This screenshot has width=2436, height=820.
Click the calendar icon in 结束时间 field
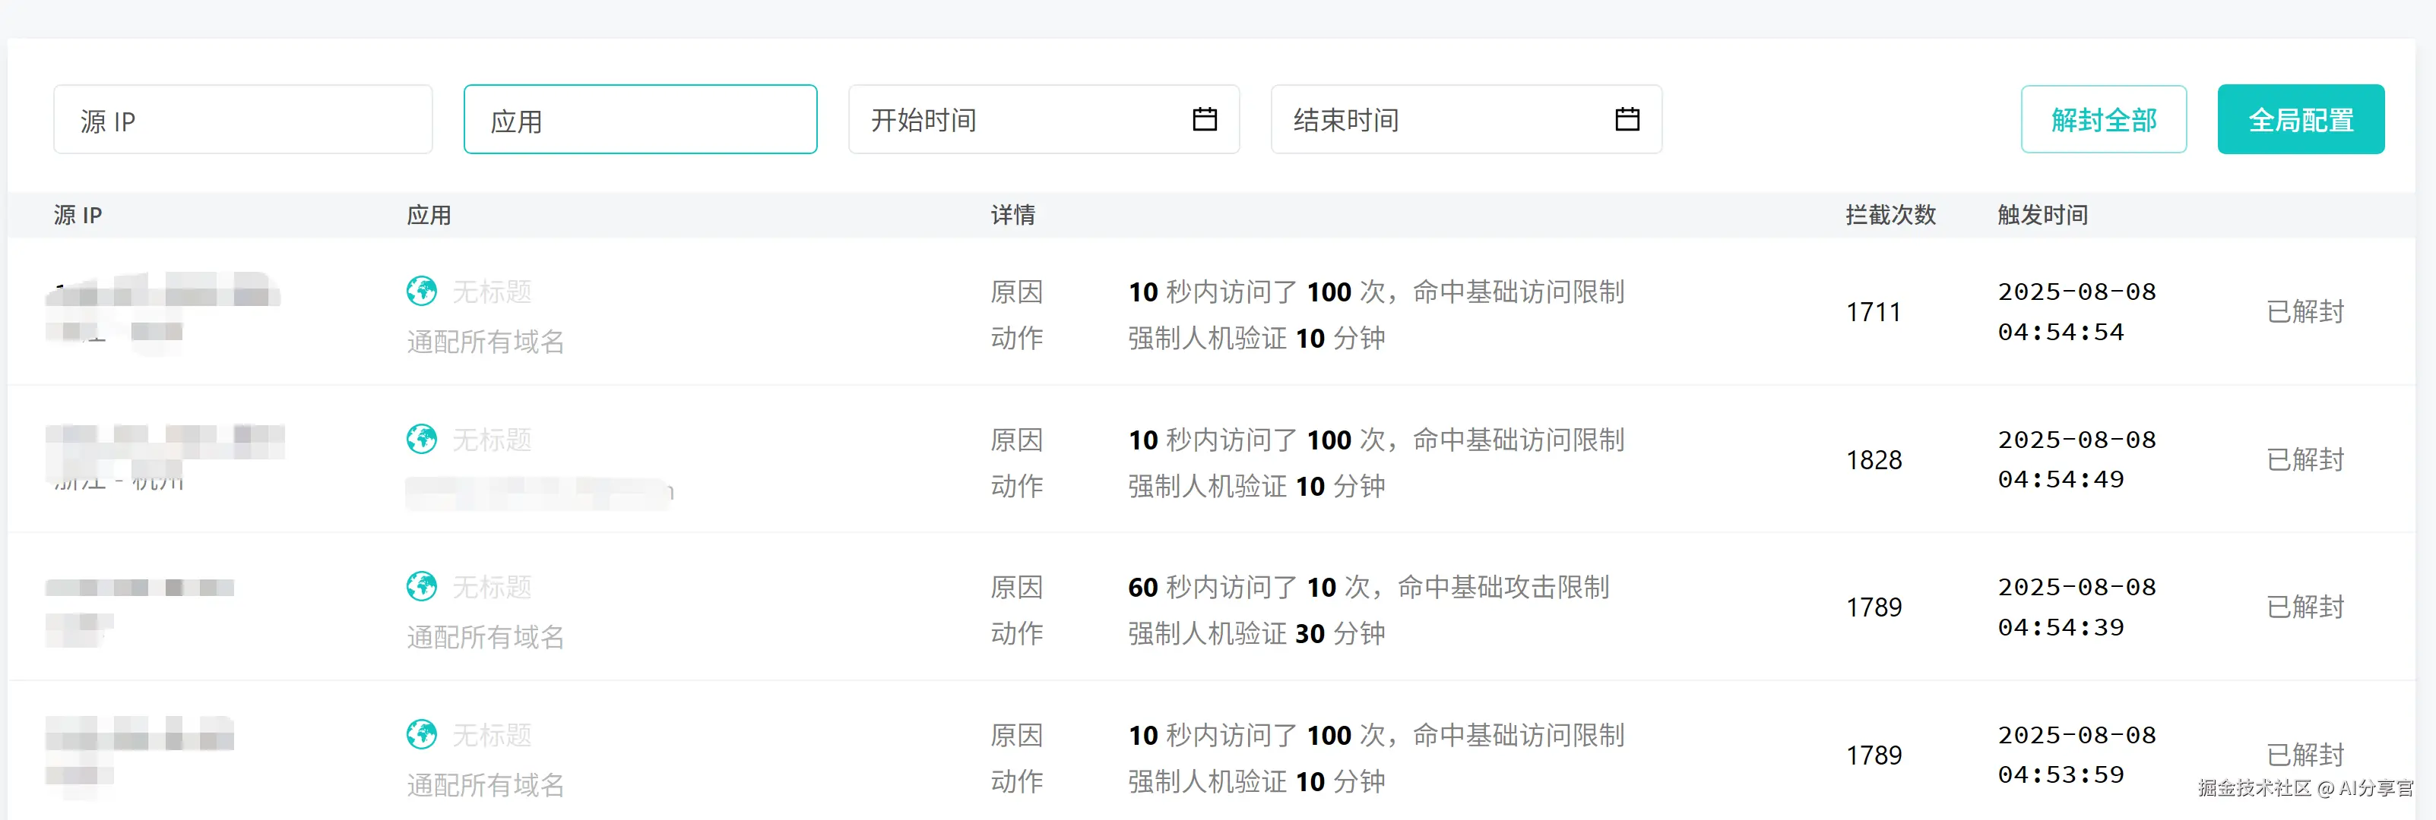click(1627, 119)
